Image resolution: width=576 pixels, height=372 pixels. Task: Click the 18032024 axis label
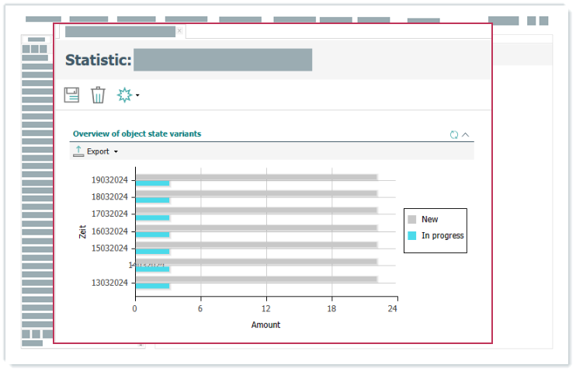109,197
